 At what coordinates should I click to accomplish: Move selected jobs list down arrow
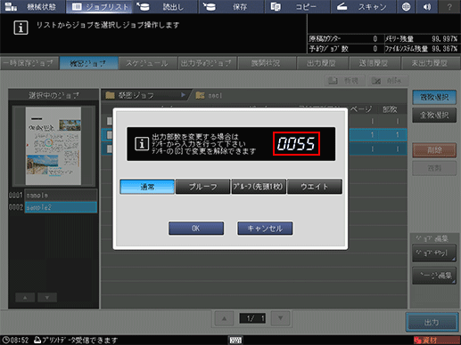(x=47, y=297)
